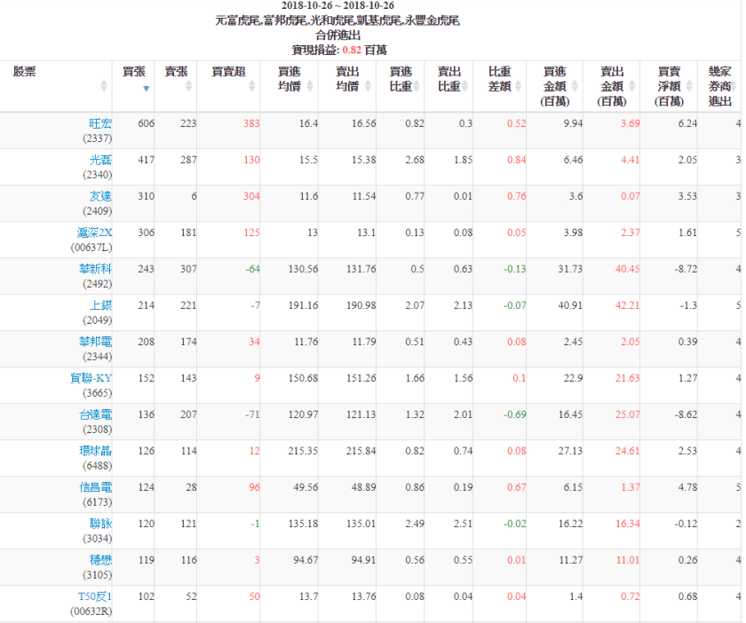746x623 pixels.
Task: Open the 滬深2X stock link
Action: coord(94,233)
